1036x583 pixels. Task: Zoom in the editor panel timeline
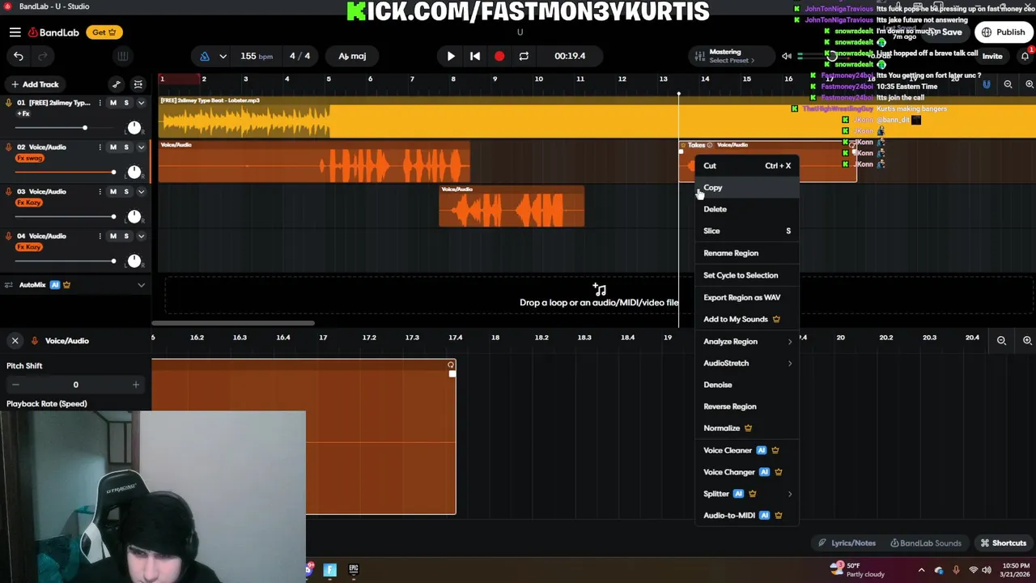tap(1027, 341)
